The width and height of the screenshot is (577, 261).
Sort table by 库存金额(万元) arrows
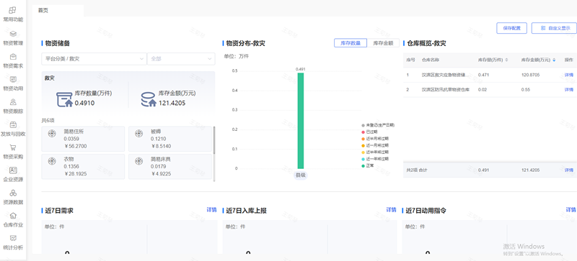point(554,60)
